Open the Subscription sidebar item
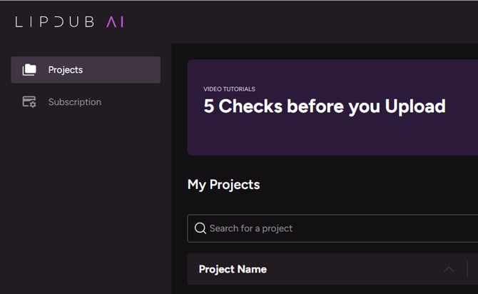Viewport: 478px width, 294px height. (x=86, y=102)
